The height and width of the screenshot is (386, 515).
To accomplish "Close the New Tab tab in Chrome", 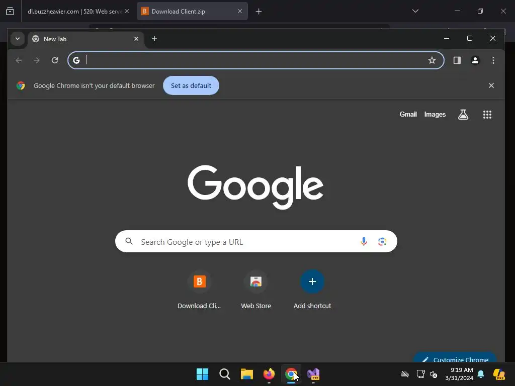I will (136, 39).
